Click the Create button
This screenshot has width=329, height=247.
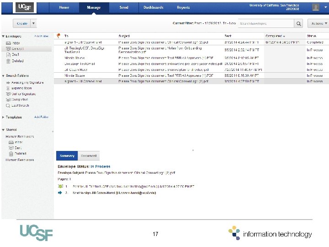[22, 23]
